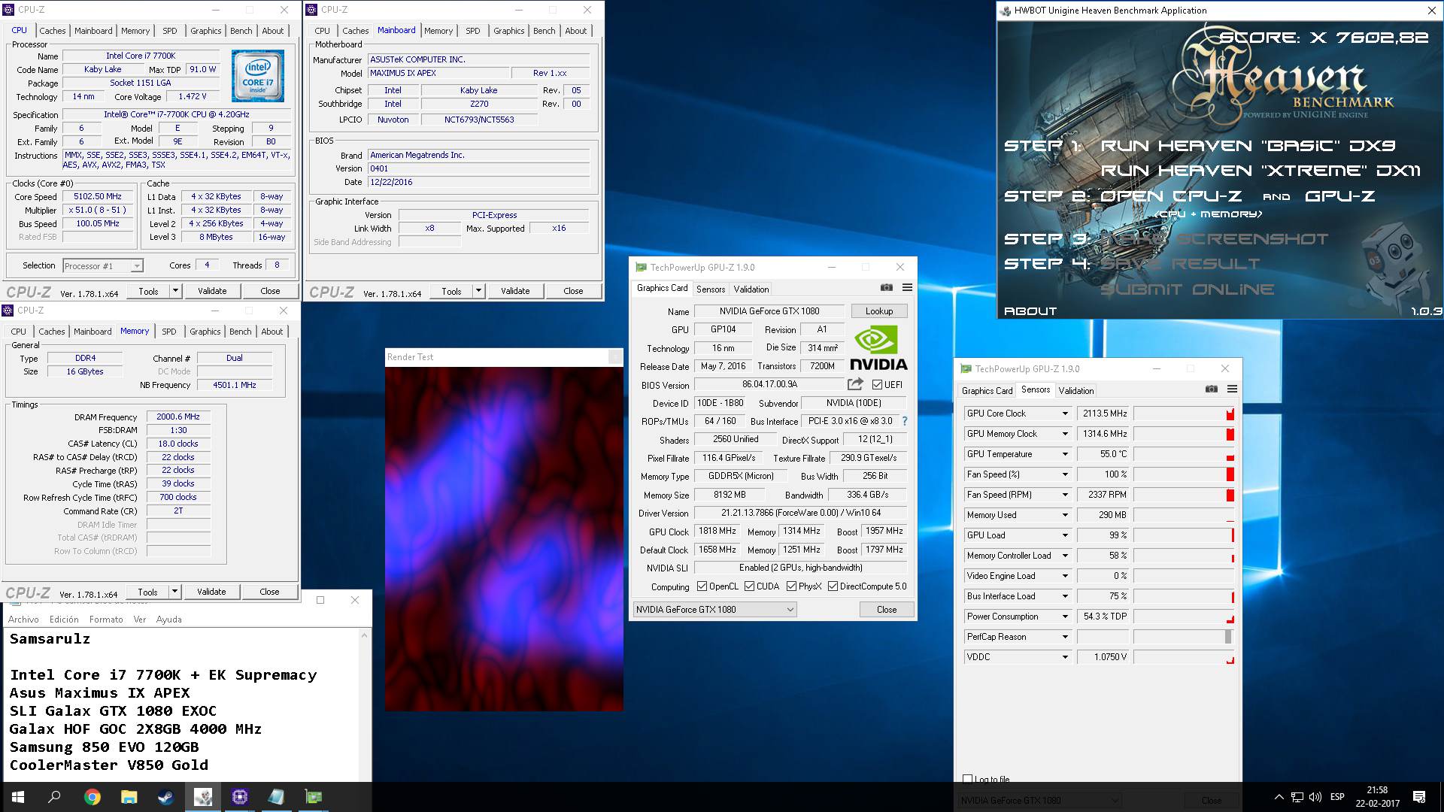Image resolution: width=1444 pixels, height=812 pixels.
Task: Open the Power Consumption sensor dropdown
Action: 1064,617
